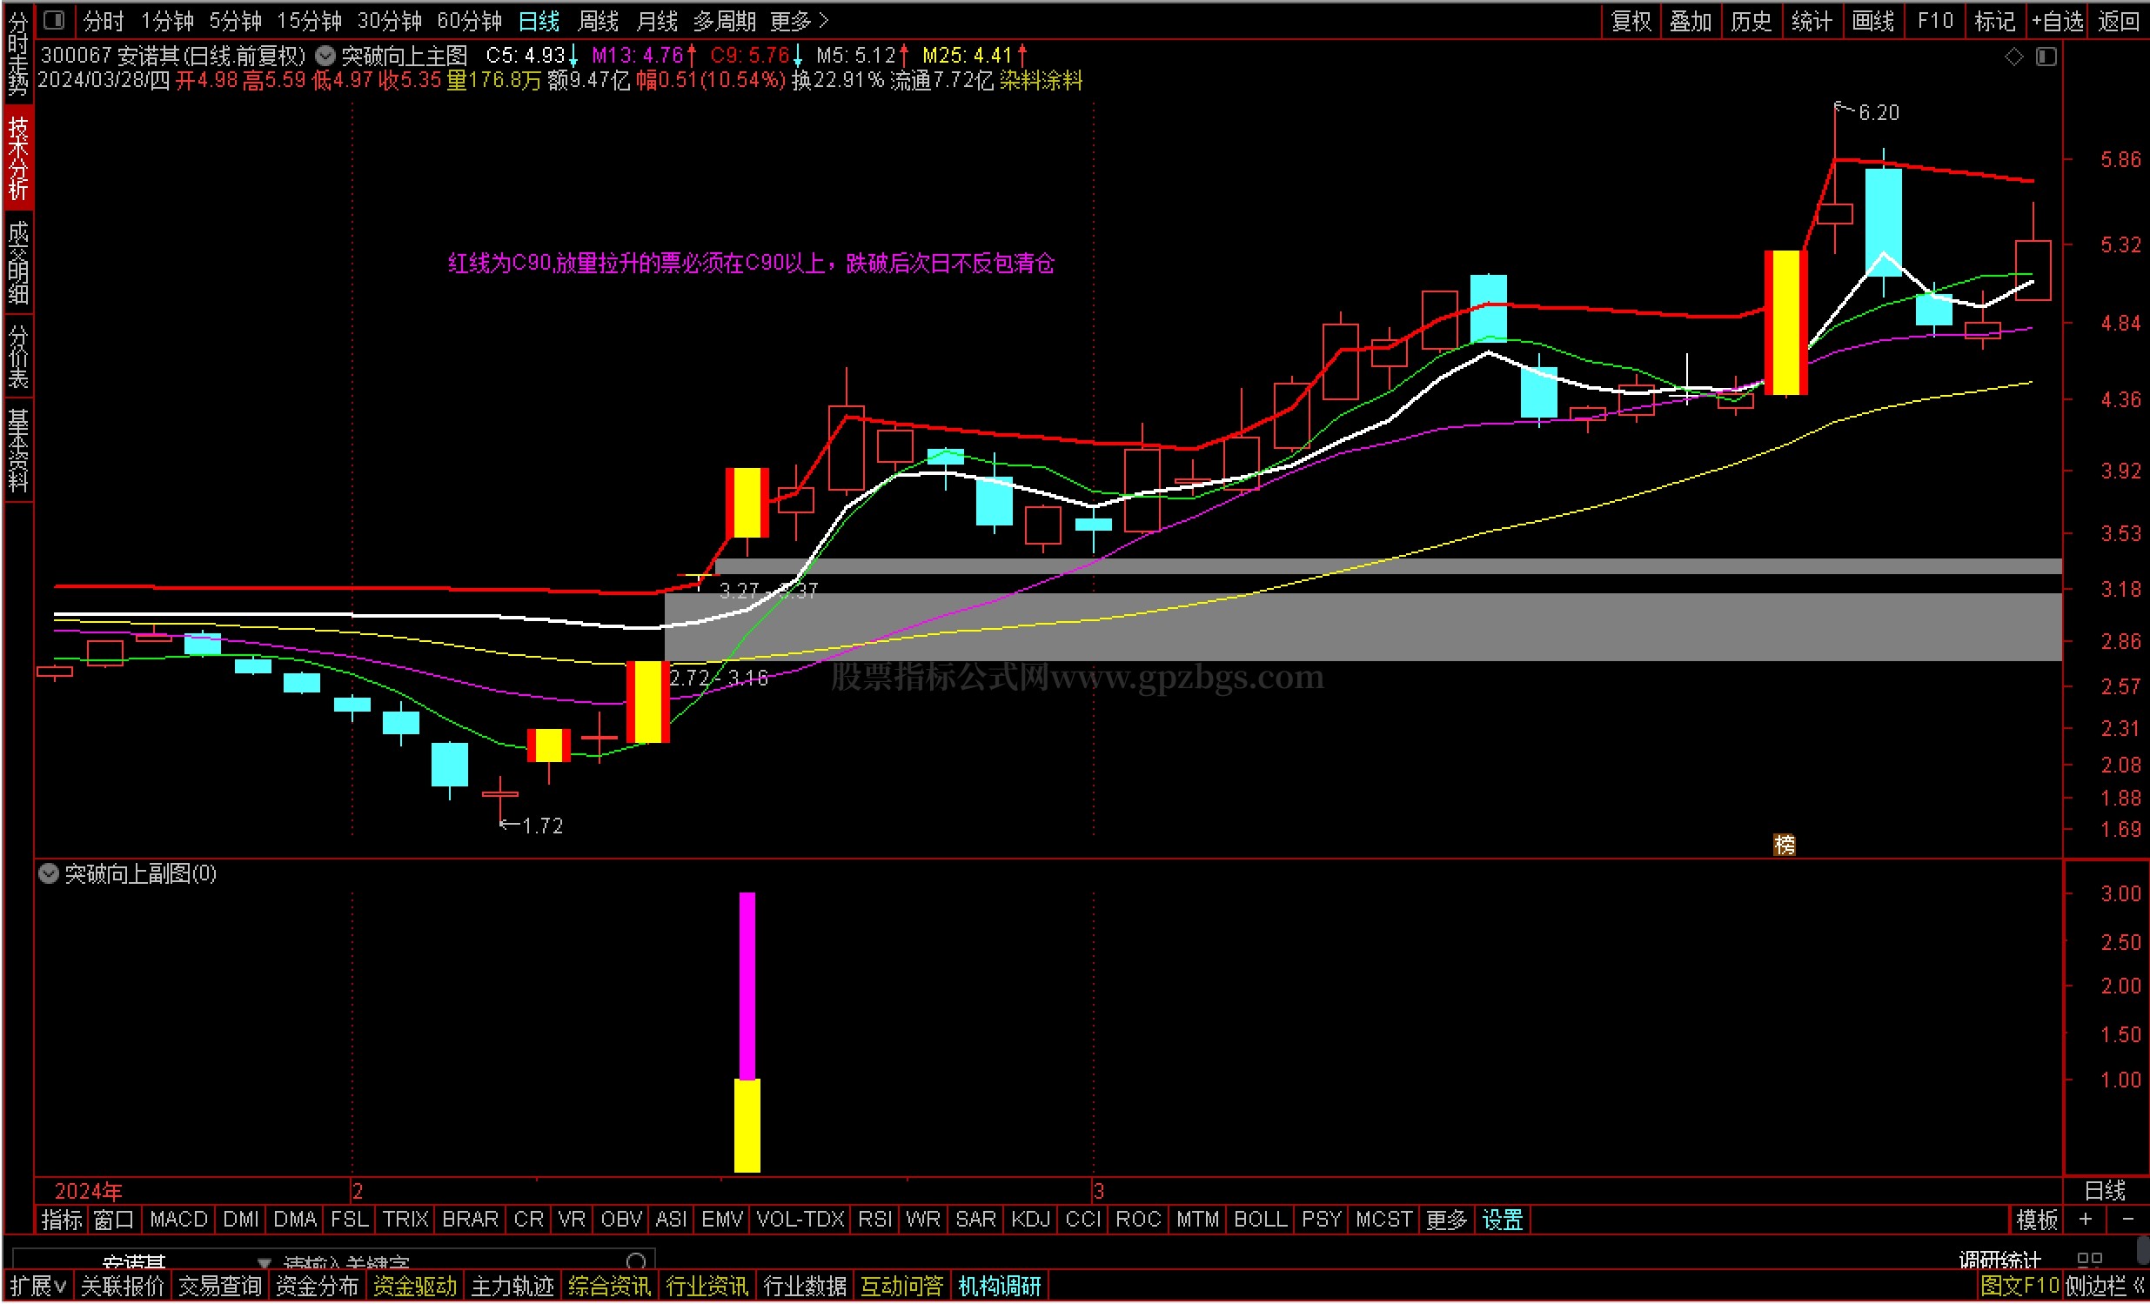Expand 突破向上副图 indicator dropdown arrow
The width and height of the screenshot is (2150, 1304).
tap(49, 874)
